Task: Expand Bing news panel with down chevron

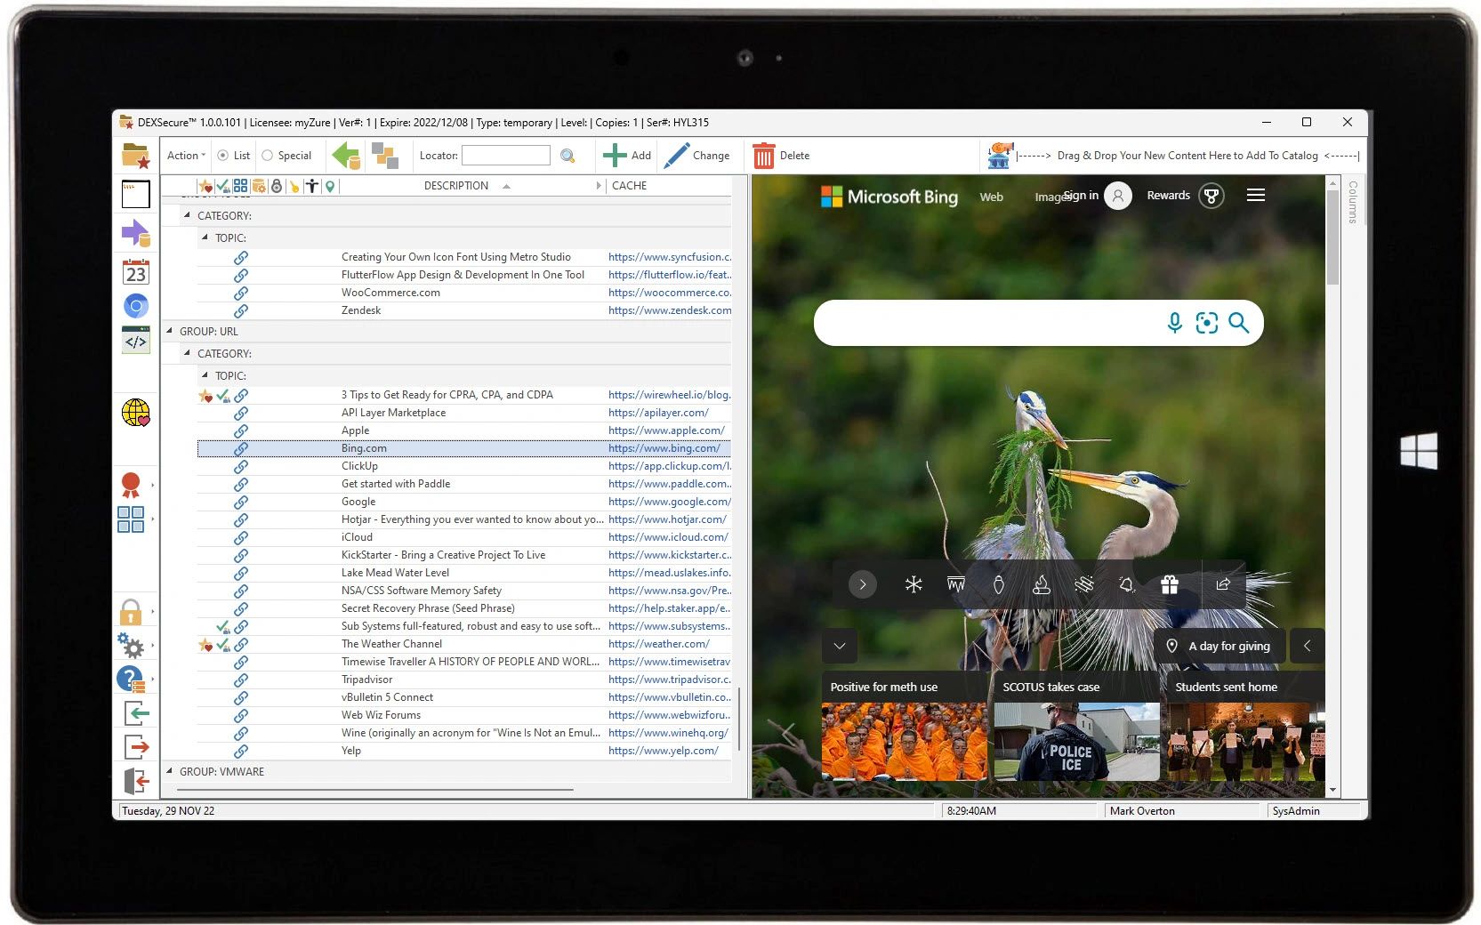Action: 839,647
